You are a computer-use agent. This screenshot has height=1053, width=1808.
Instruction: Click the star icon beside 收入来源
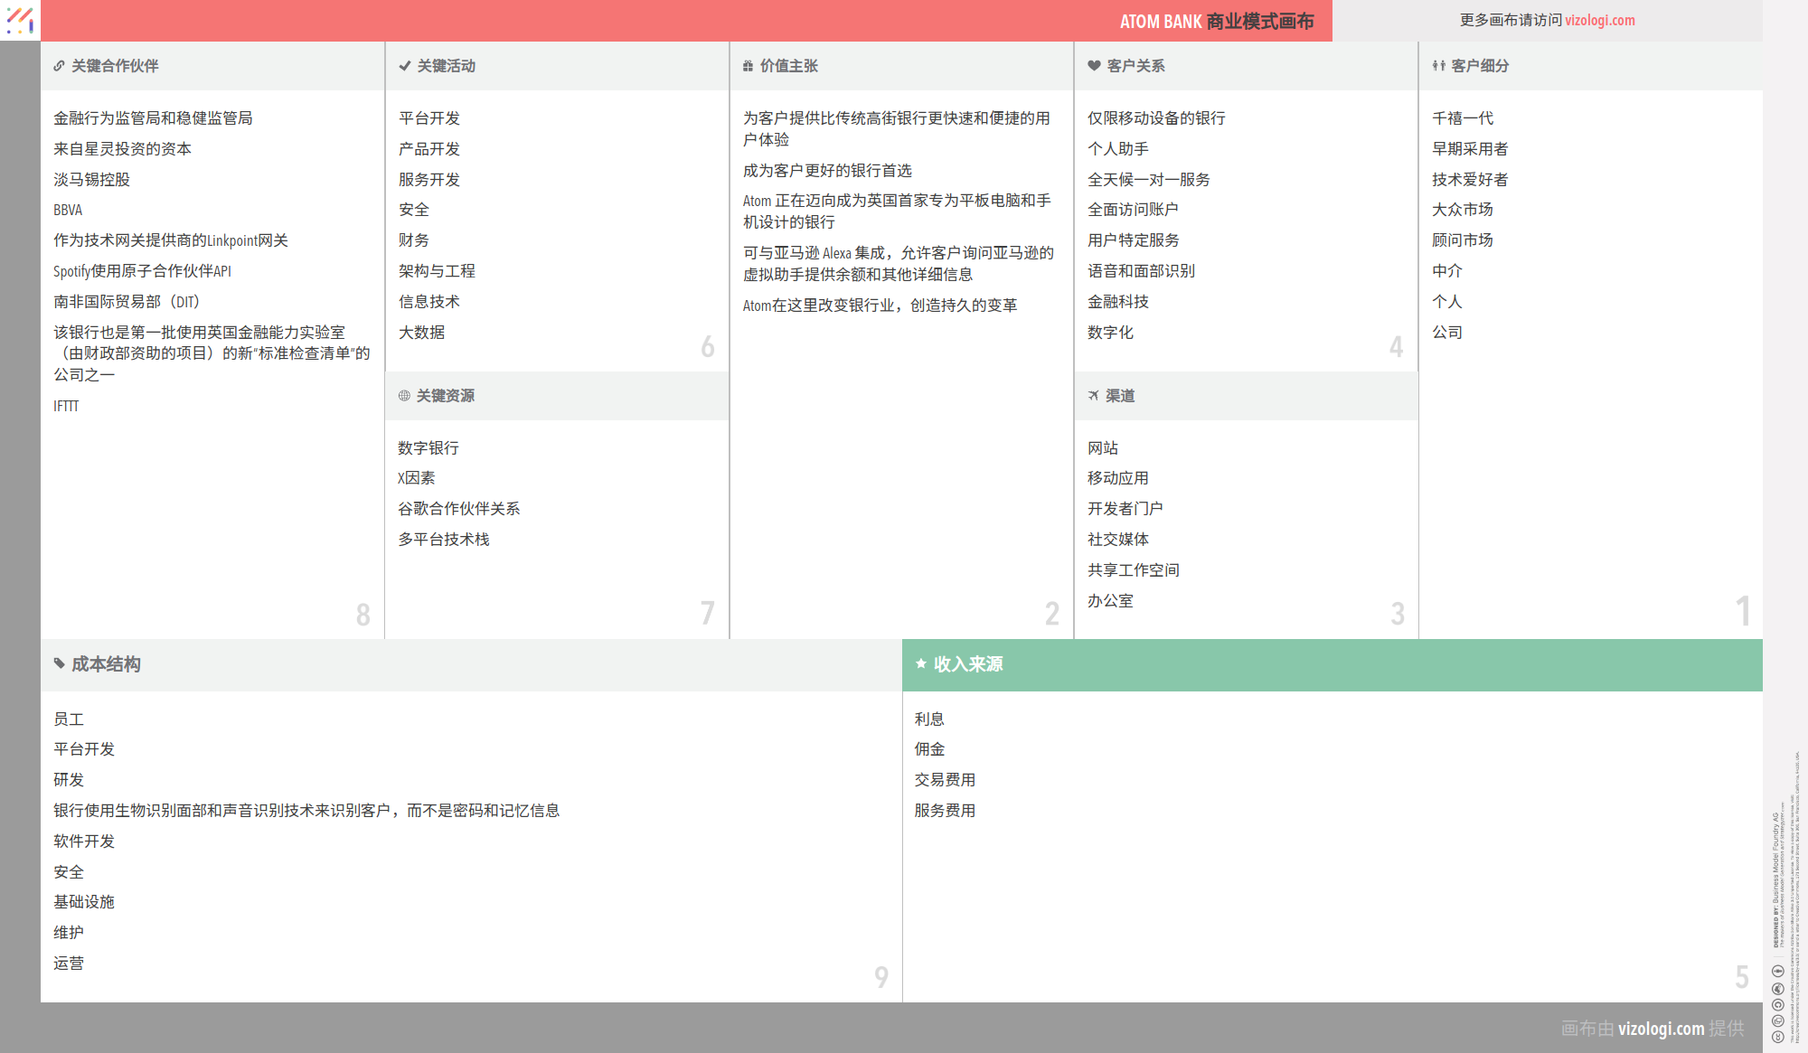tap(920, 664)
